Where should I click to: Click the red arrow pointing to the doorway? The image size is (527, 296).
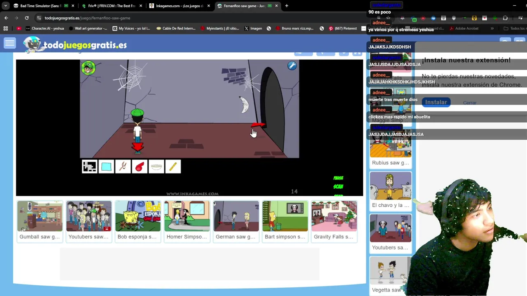coord(258,125)
